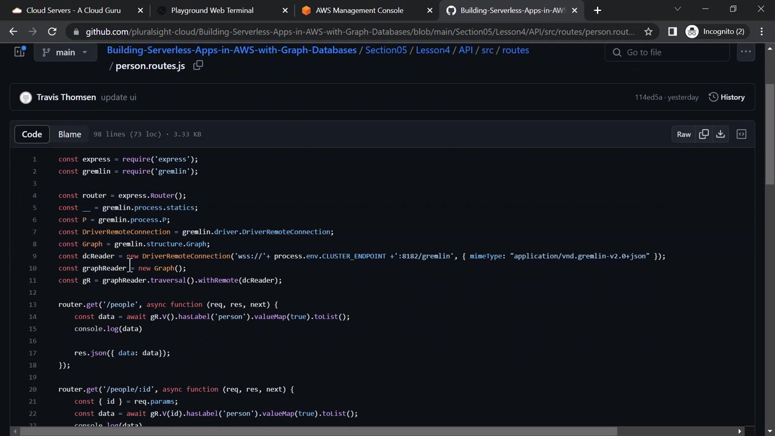775x436 pixels.
Task: Expand the file tree sidebar icon
Action: [x=19, y=52]
